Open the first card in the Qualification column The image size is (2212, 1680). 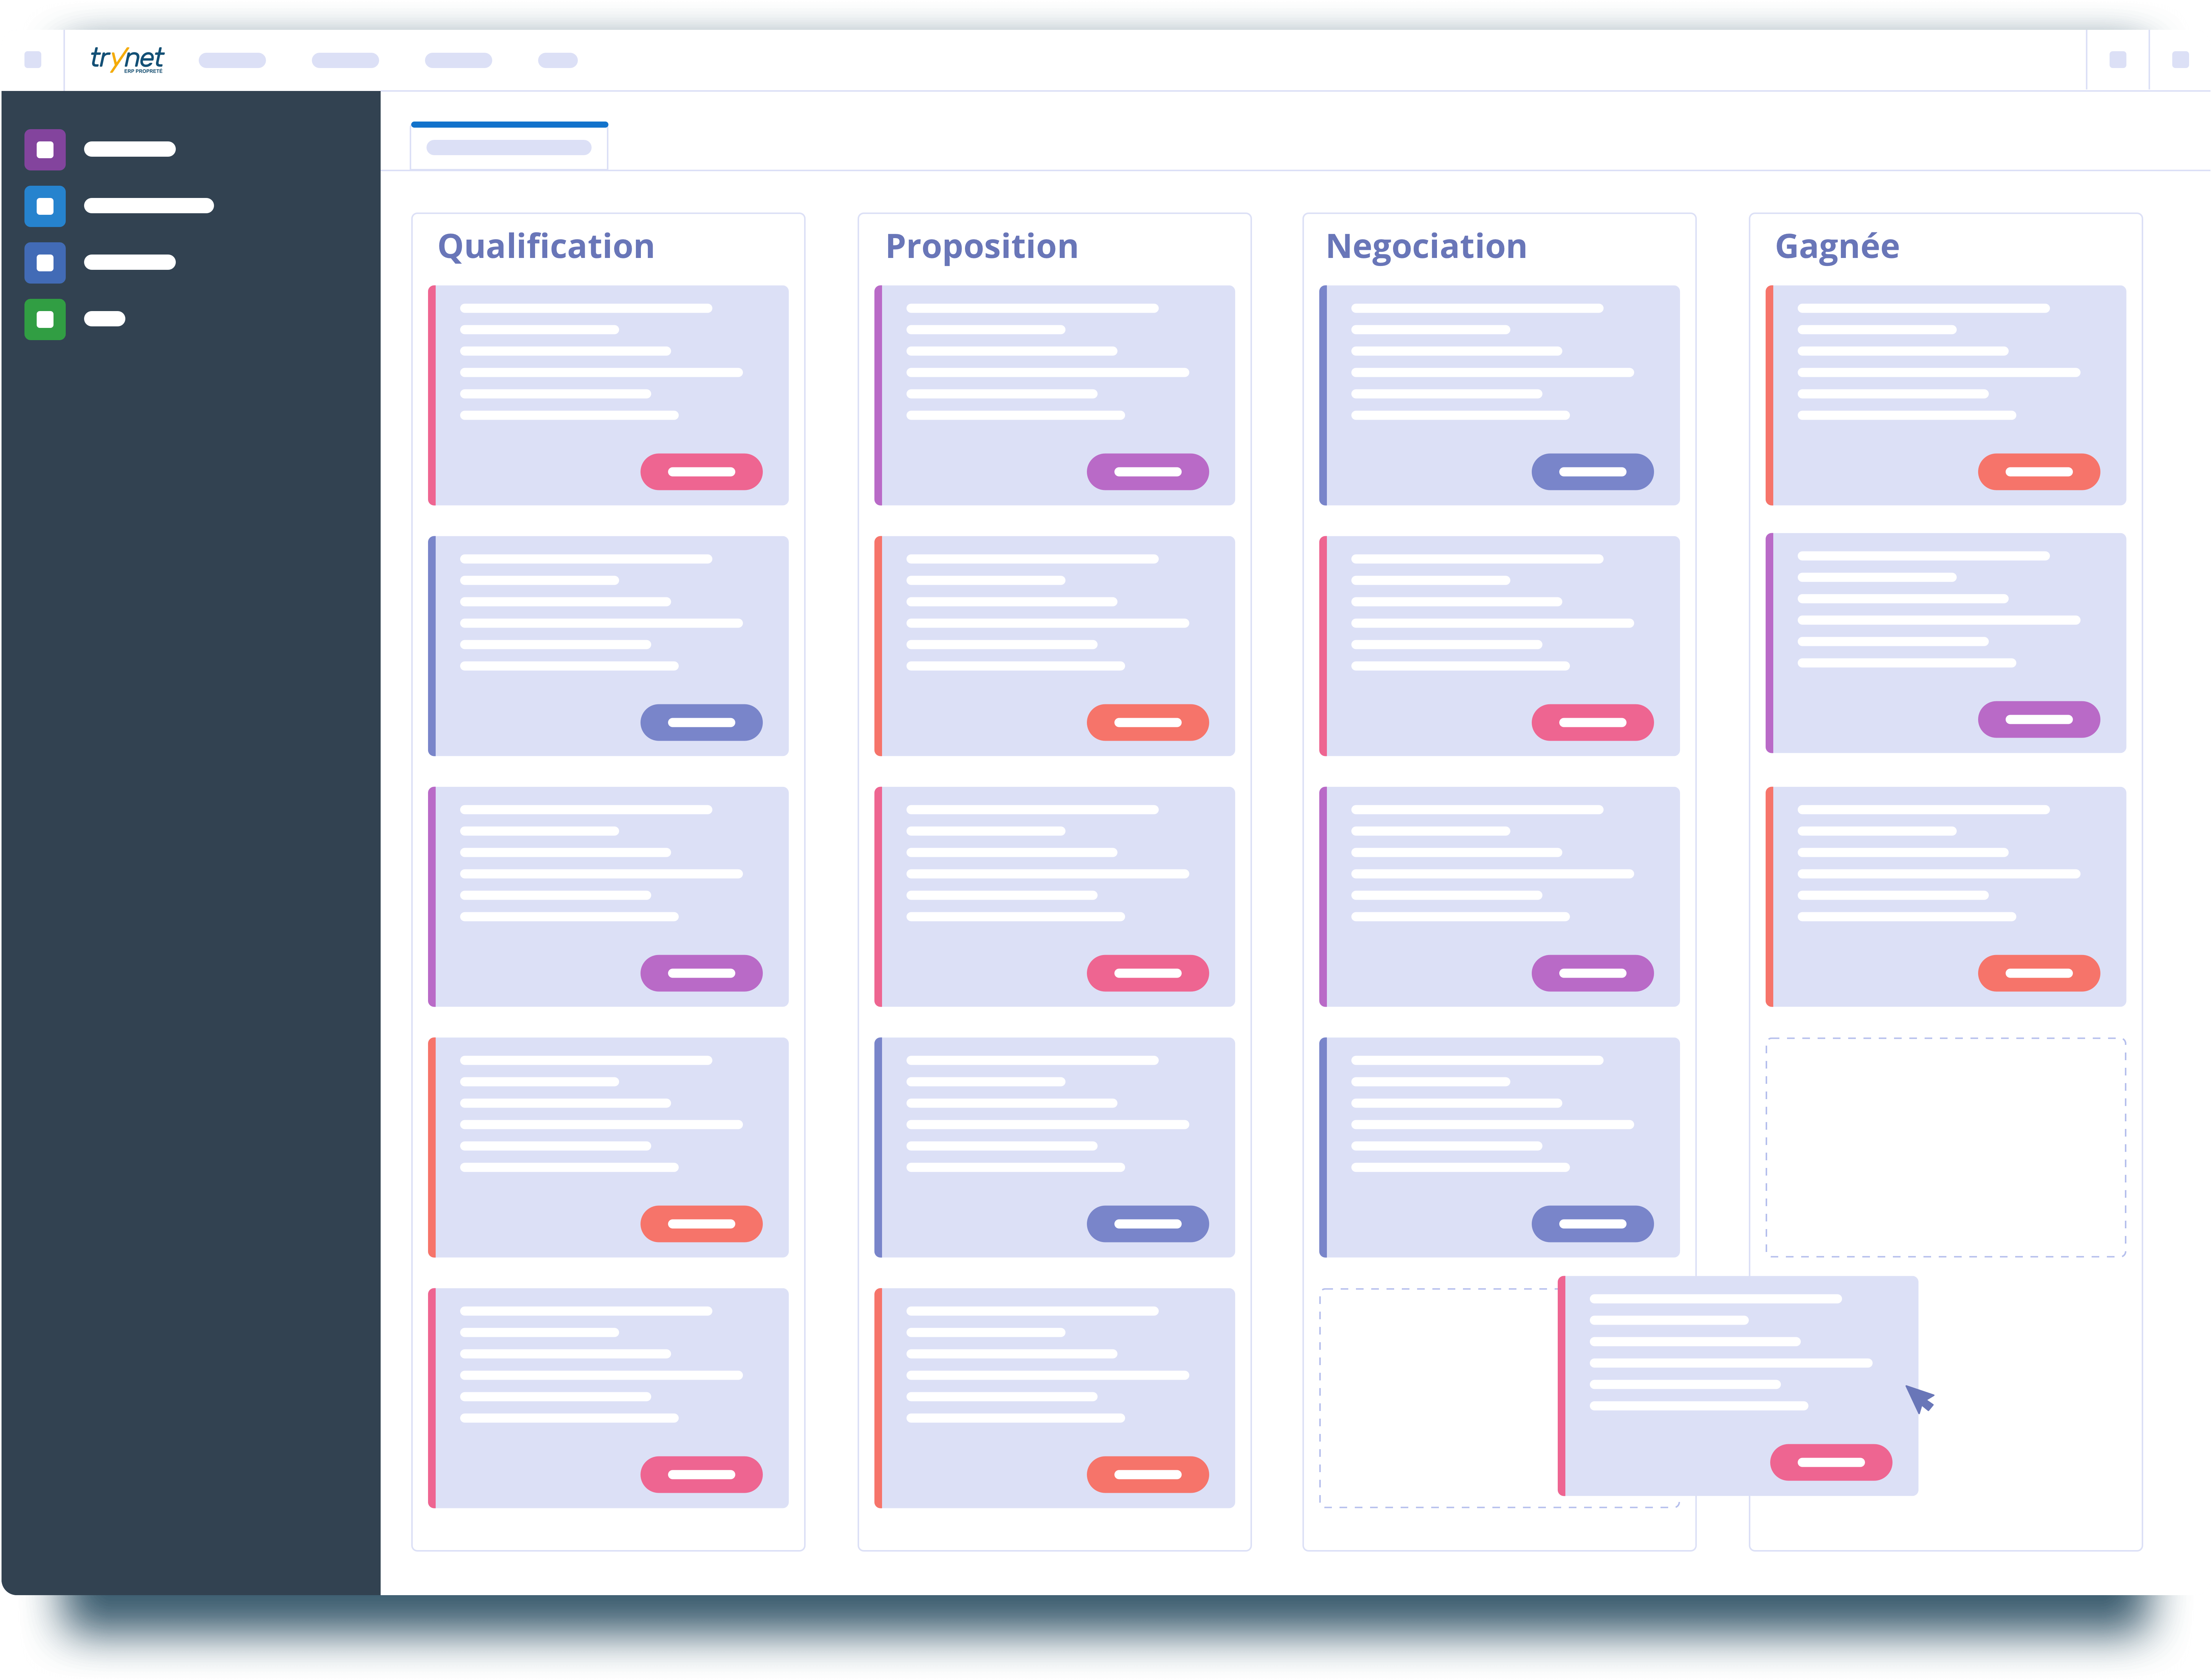pyautogui.click(x=608, y=395)
